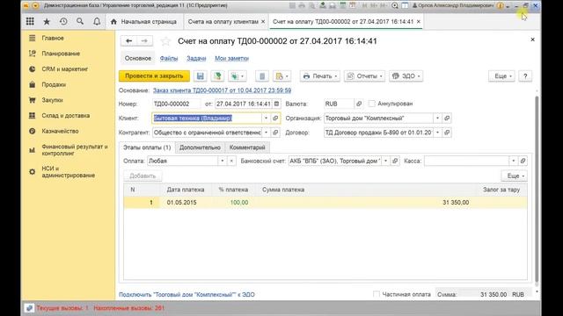Screen dimensions: 563x316
Task: Open Продажи section in sidebar
Action: pyautogui.click(x=54, y=84)
